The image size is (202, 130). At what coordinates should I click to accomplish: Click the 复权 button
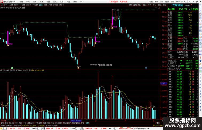click(130, 5)
